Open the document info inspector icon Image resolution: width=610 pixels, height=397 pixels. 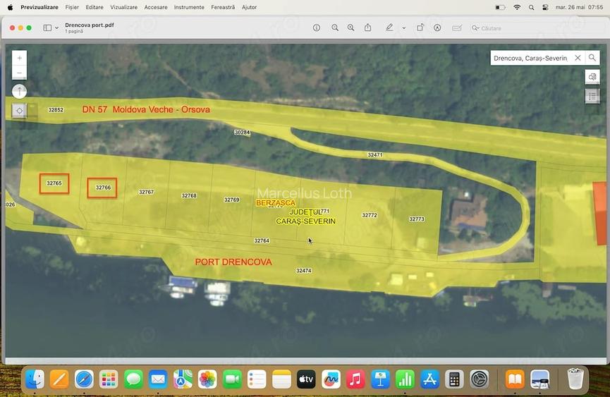tap(316, 28)
